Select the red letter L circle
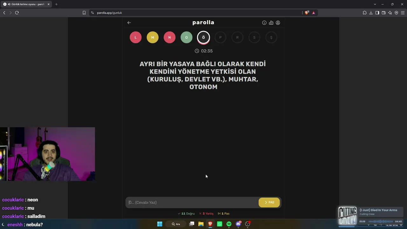 point(135,38)
